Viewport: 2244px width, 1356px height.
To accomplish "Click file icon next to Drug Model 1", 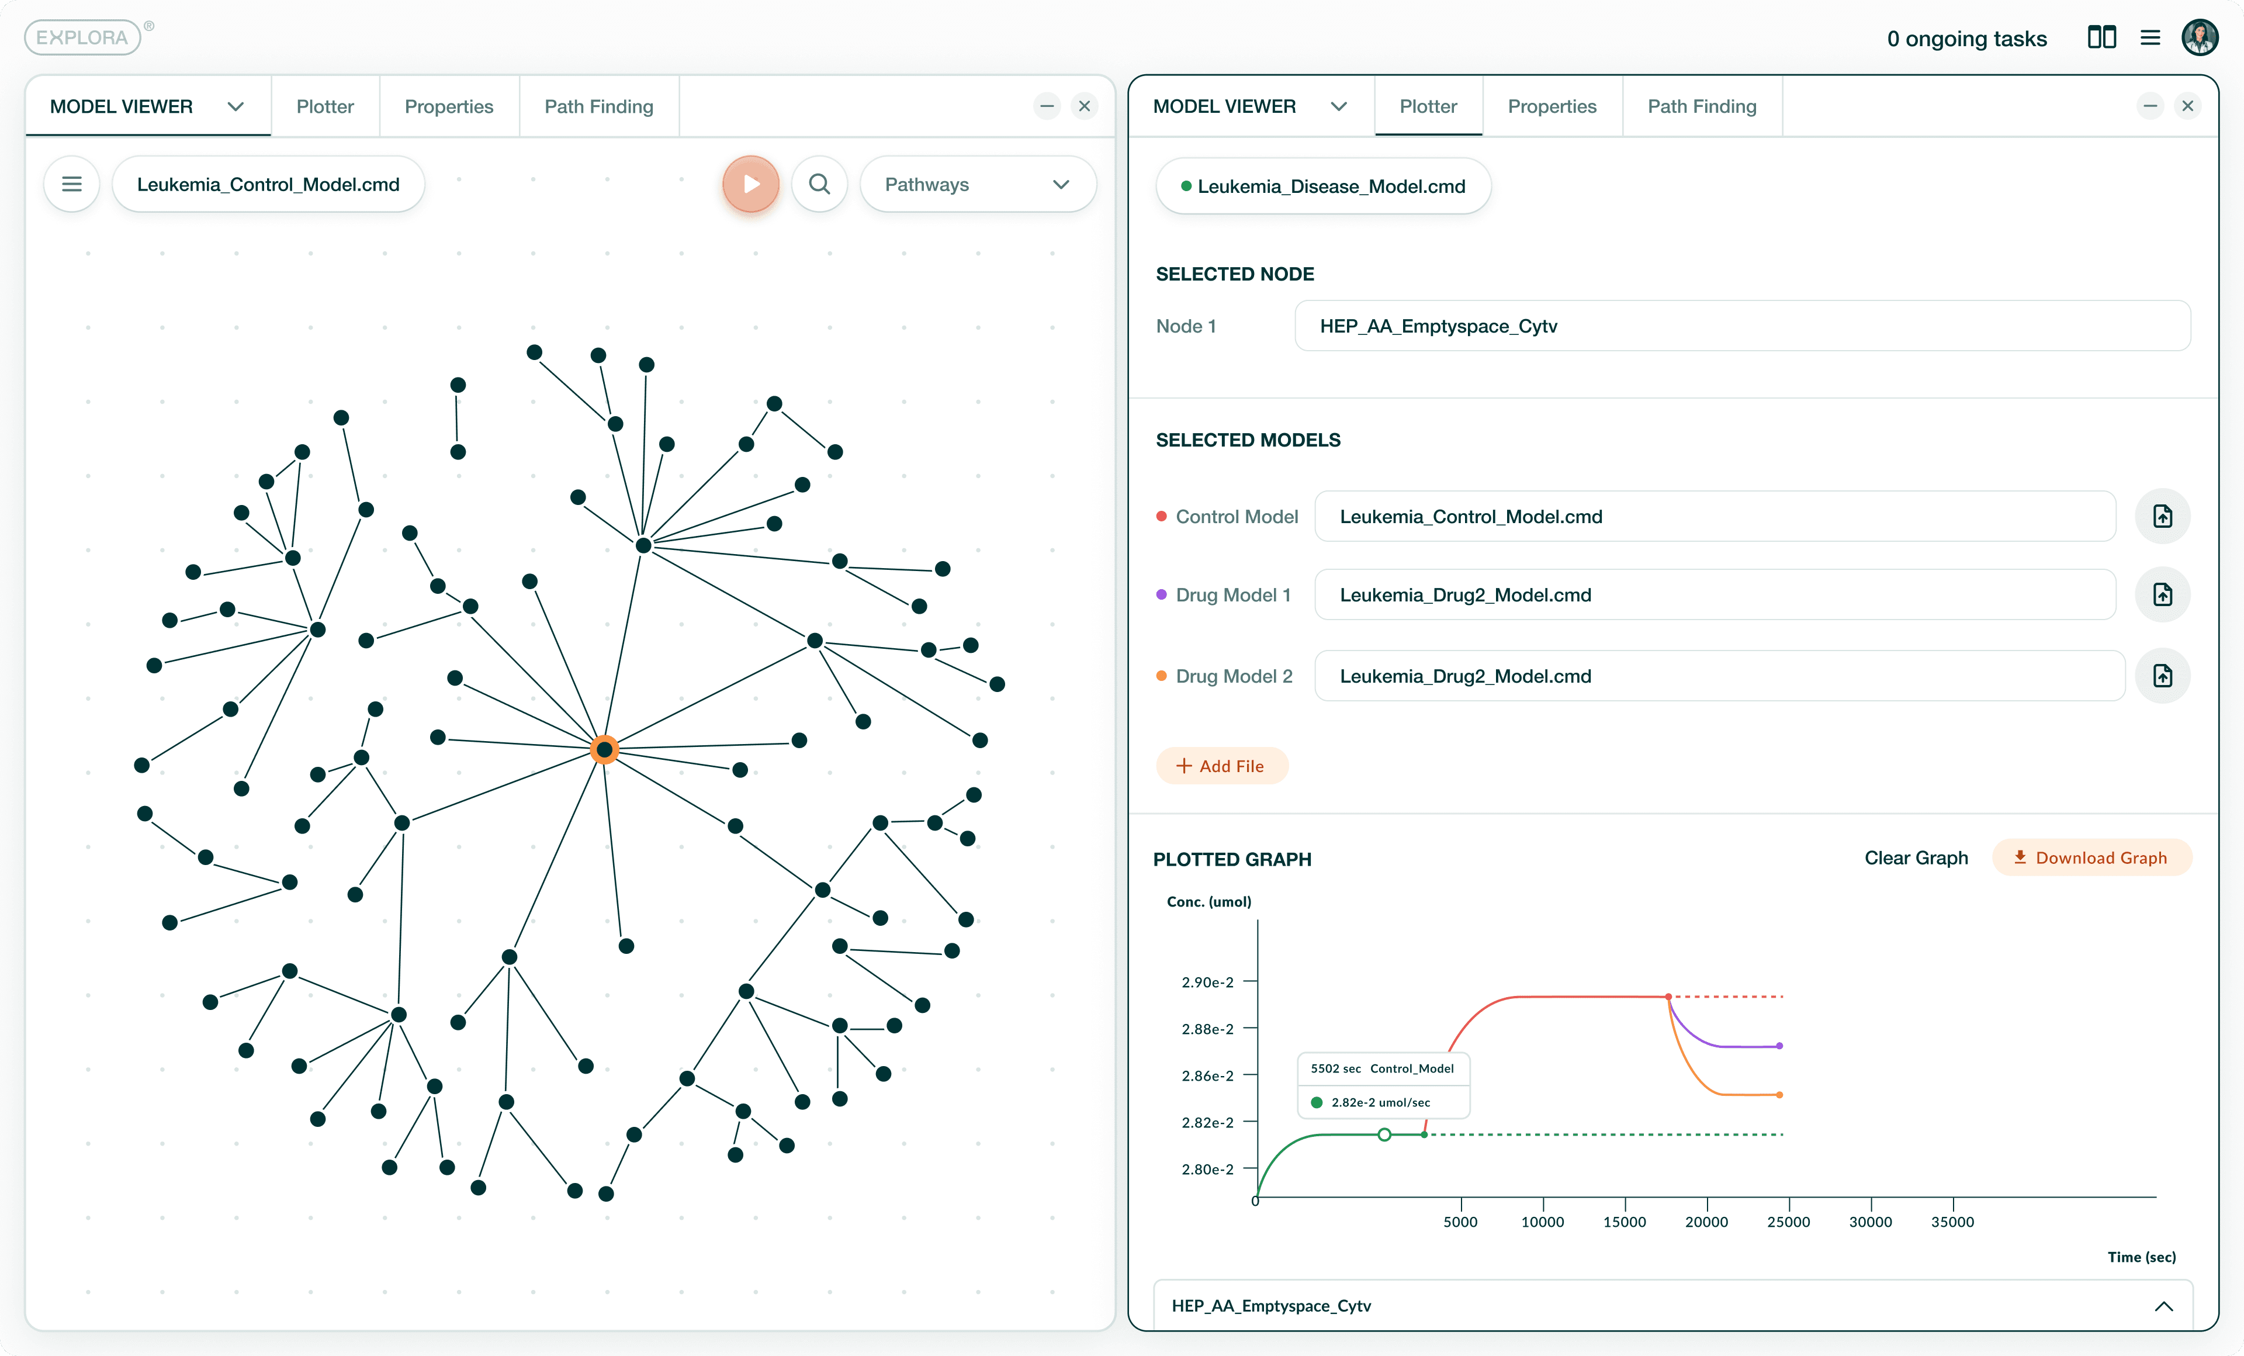I will pyautogui.click(x=2162, y=594).
